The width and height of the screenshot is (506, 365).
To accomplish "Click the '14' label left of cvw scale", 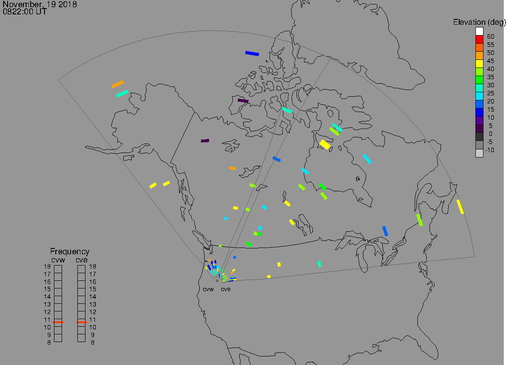I will [47, 297].
